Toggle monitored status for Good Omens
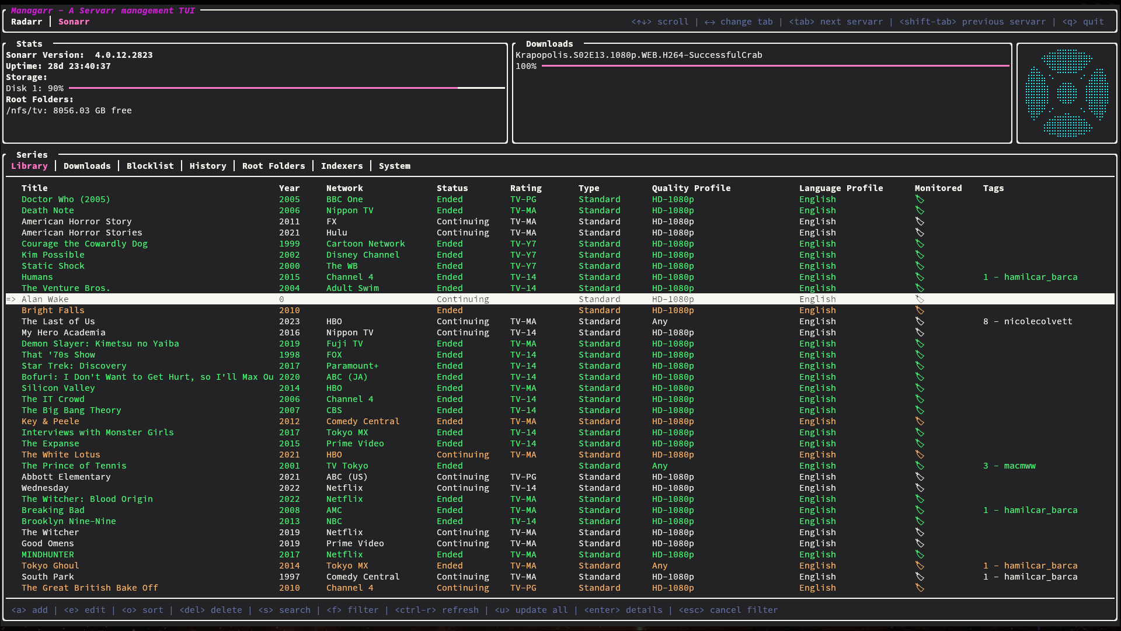1121x631 pixels. pos(920,543)
